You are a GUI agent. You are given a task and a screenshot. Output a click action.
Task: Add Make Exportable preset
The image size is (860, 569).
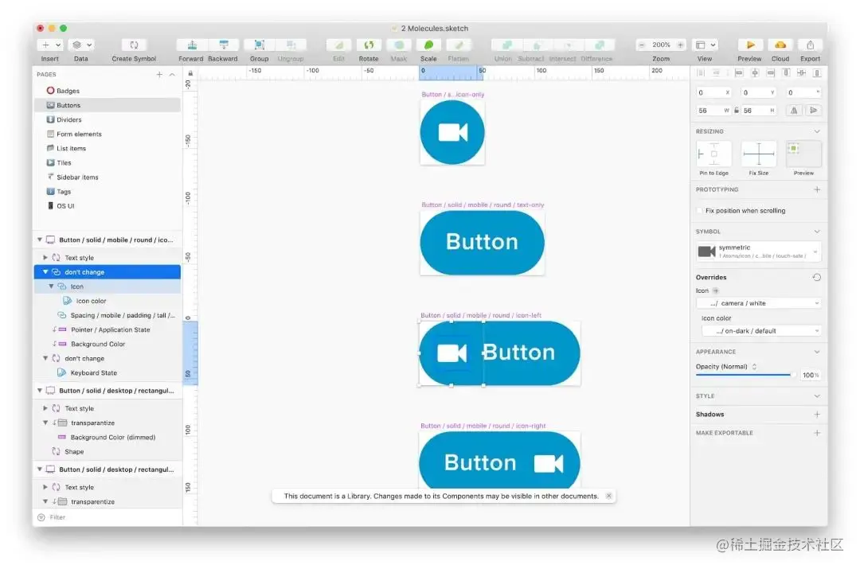(817, 433)
